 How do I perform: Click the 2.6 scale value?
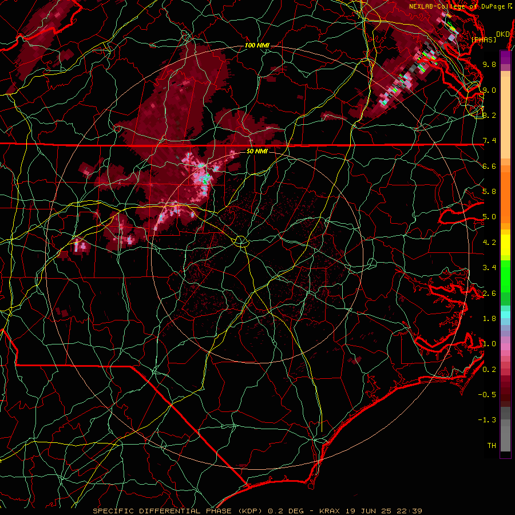[489, 294]
